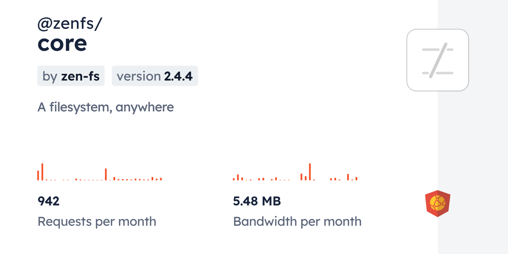Image resolution: width=508 pixels, height=254 pixels.
Task: Click the "Bandwidth per month" label
Action: pyautogui.click(x=297, y=221)
